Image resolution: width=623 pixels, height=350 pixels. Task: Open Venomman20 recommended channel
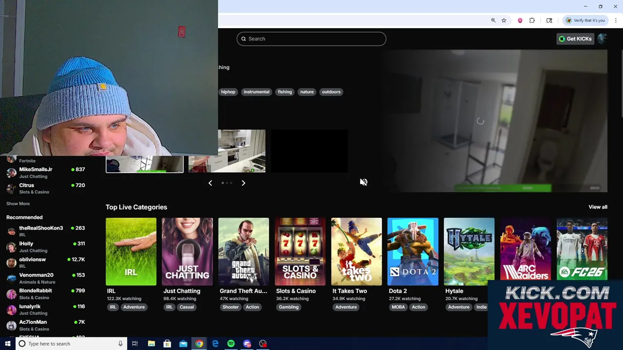(x=46, y=278)
